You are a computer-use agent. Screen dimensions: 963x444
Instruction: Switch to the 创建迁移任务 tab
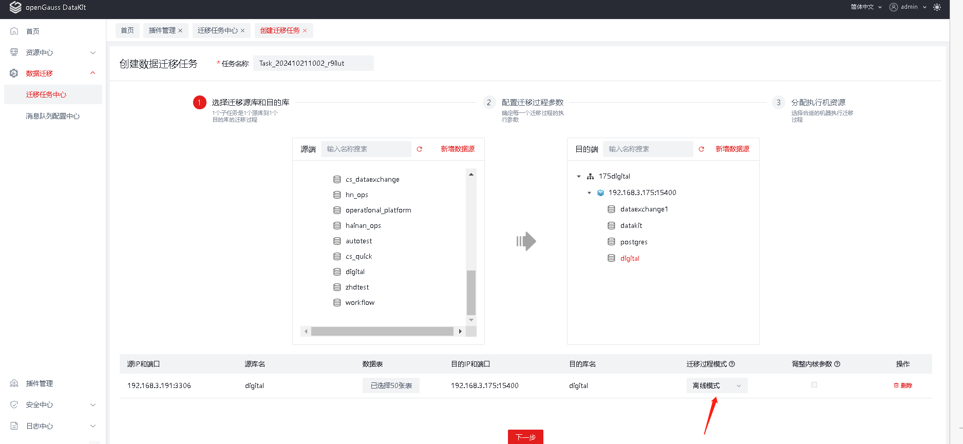(280, 31)
